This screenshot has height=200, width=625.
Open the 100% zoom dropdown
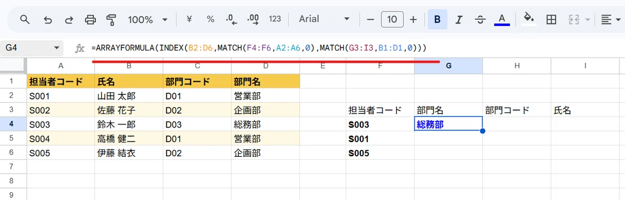[148, 20]
